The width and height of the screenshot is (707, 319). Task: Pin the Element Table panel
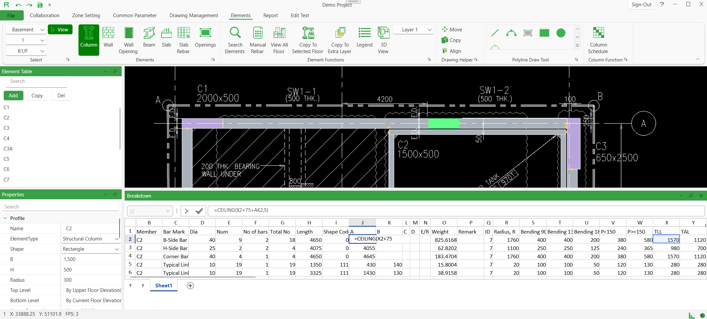(115, 72)
